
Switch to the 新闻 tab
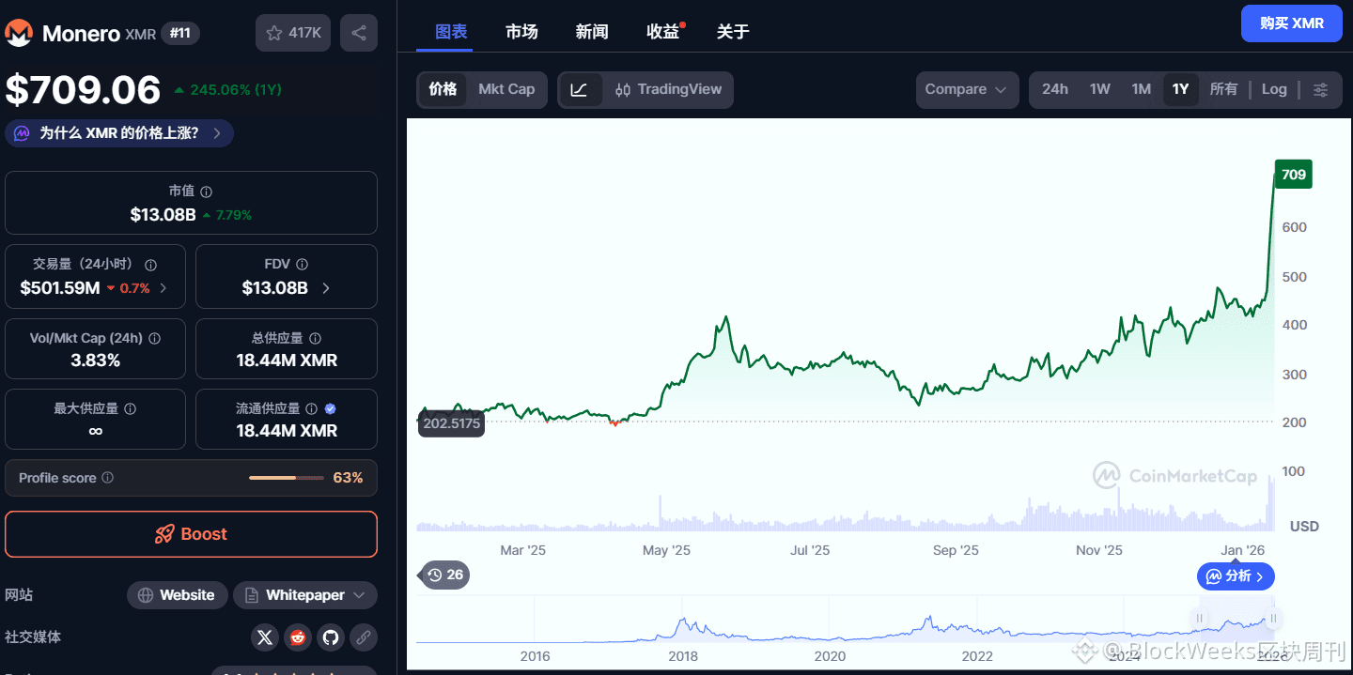point(592,32)
